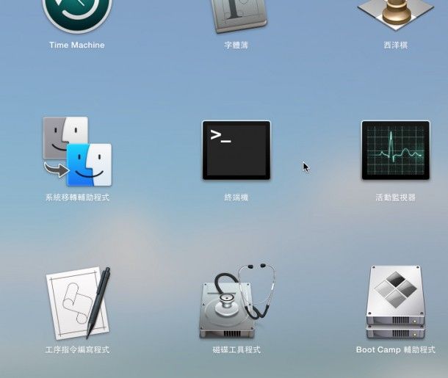Click the '工序指令編寫程式' label text
Viewport: 448px width, 378px height.
pyautogui.click(x=77, y=349)
